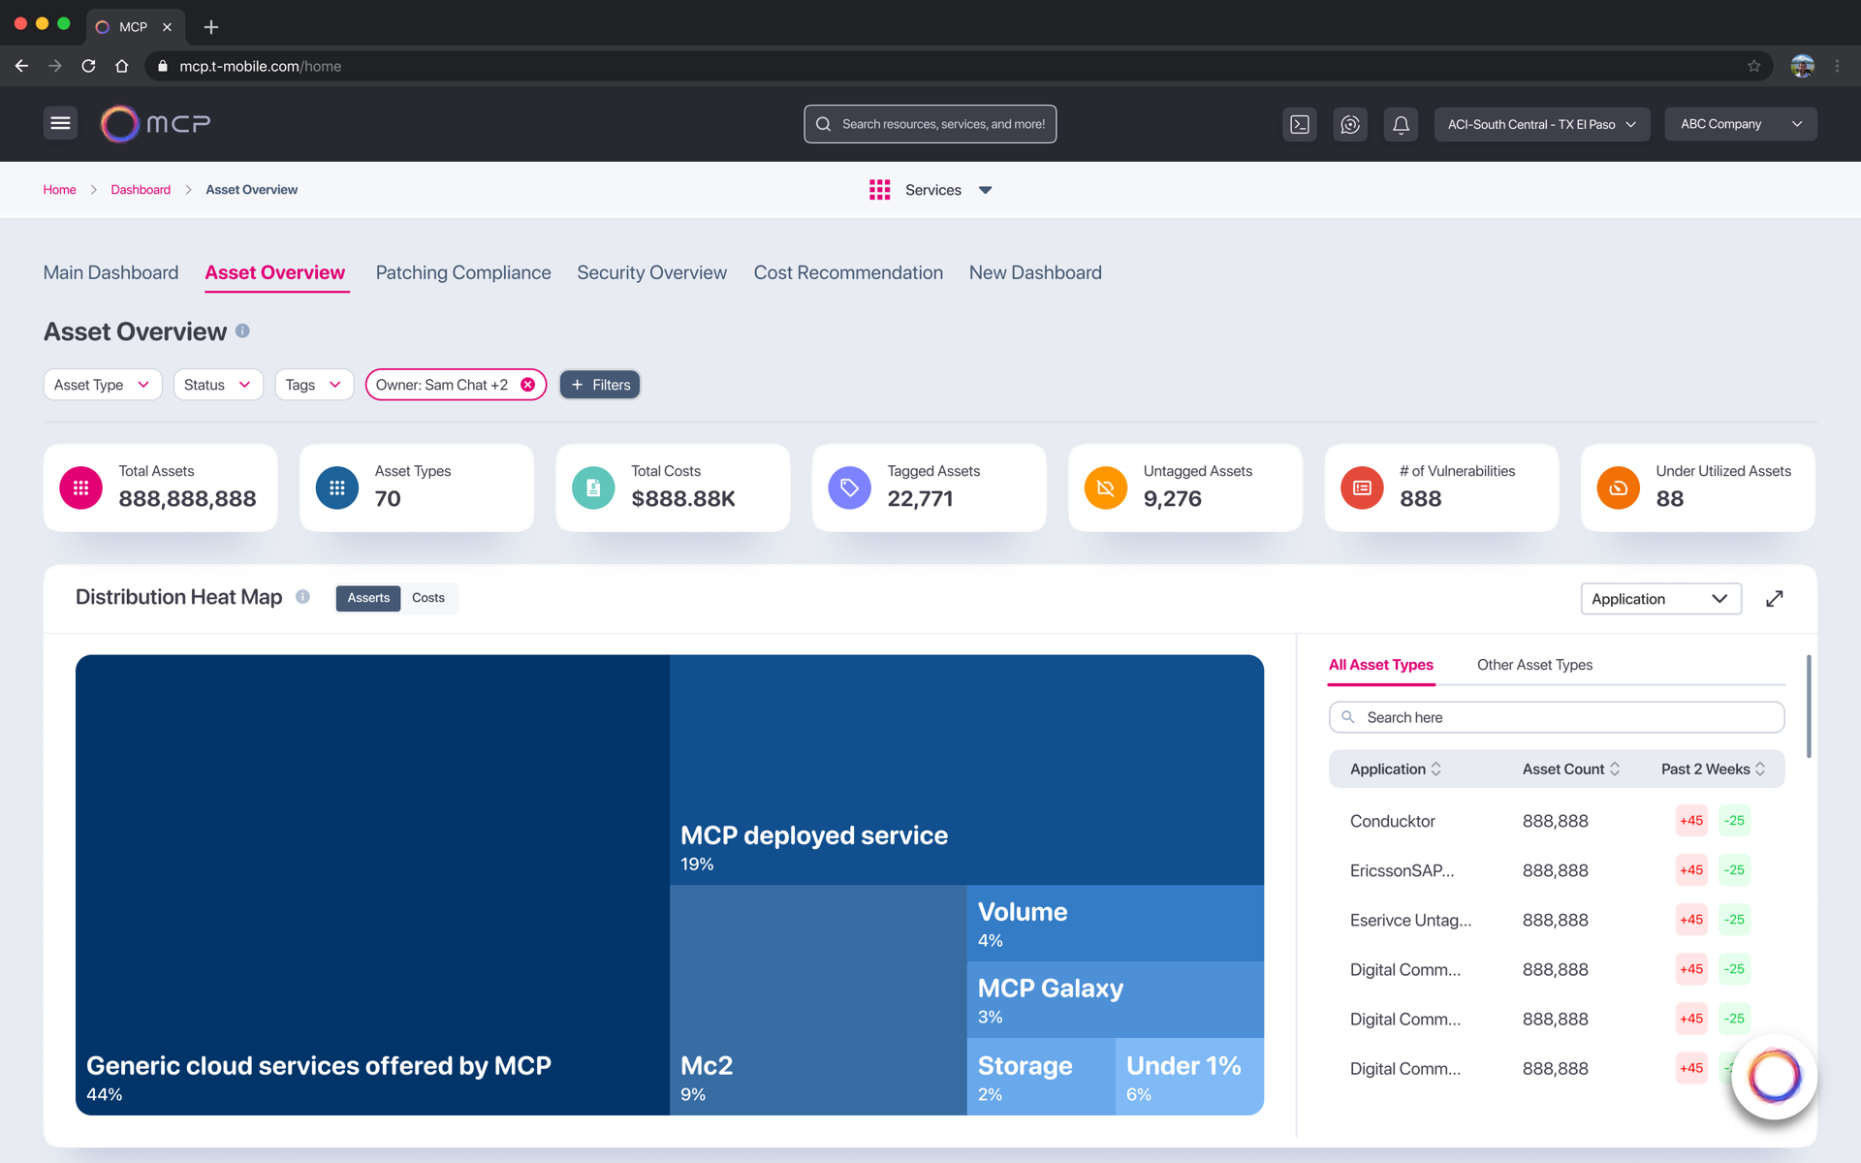
Task: Open the support chat icon
Action: tap(1350, 124)
